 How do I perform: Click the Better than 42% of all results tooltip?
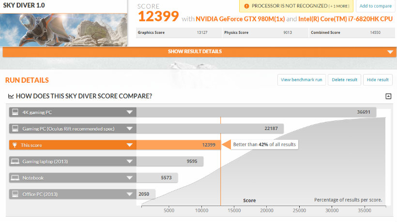pyautogui.click(x=264, y=145)
